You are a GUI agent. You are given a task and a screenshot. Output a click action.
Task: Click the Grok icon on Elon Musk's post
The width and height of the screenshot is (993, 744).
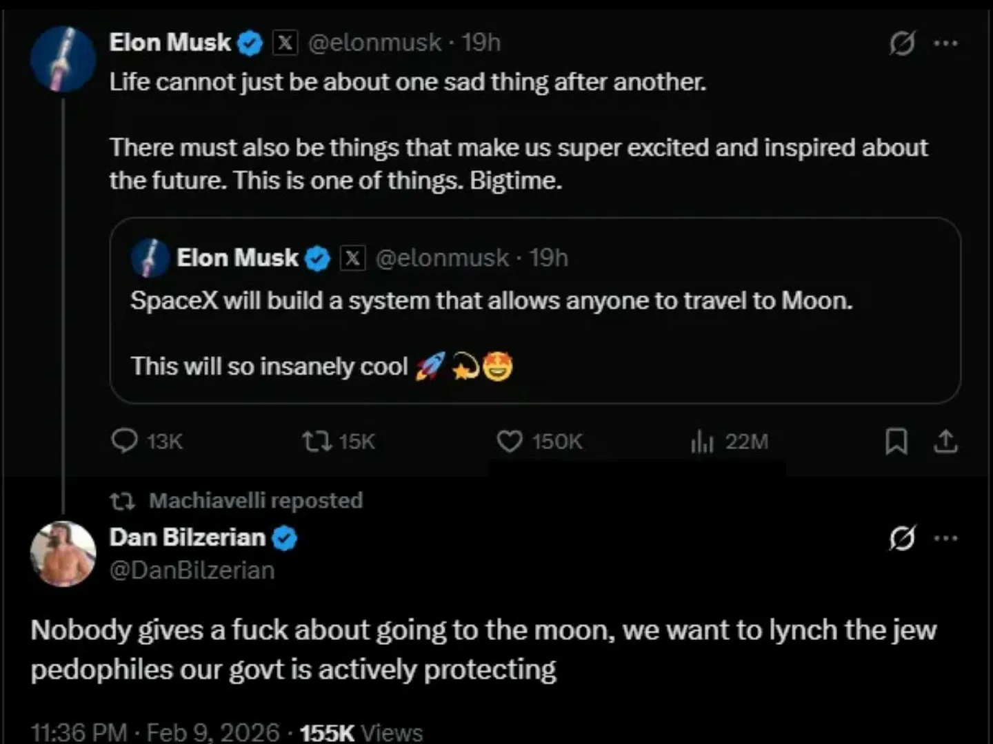(902, 43)
